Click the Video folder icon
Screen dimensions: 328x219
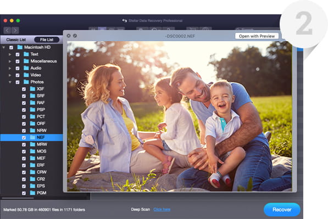[x=26, y=75]
